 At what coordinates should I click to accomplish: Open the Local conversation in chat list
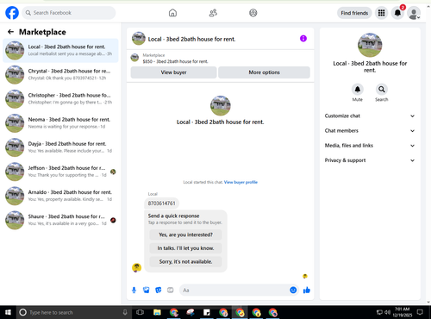[x=60, y=50]
